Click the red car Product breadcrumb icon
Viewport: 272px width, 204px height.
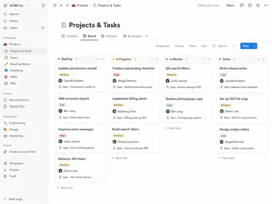74,5
